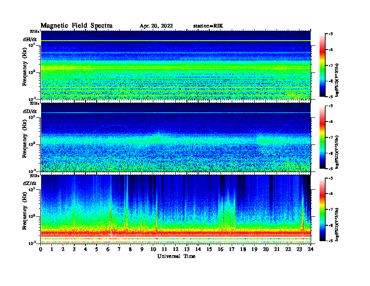Screen dimensions: 370x286
Task: Click the PSD unit label beside dZ/dt color bar
Action: (337, 224)
